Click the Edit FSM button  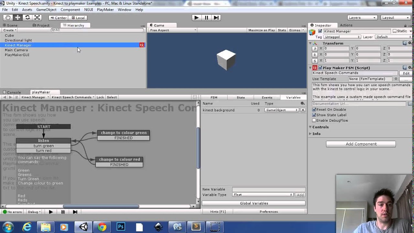pyautogui.click(x=406, y=73)
